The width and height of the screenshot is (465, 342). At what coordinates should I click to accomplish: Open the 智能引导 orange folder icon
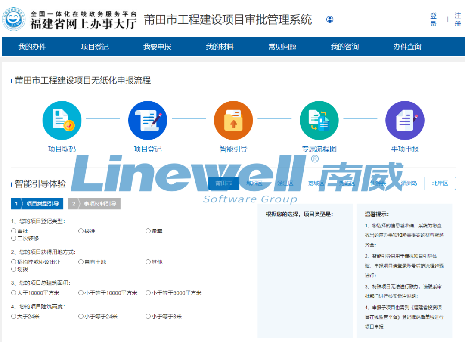point(233,120)
